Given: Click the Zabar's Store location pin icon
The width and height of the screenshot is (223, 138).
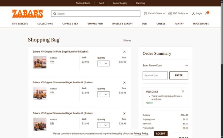Looking at the screenshot, I should click(145, 14).
